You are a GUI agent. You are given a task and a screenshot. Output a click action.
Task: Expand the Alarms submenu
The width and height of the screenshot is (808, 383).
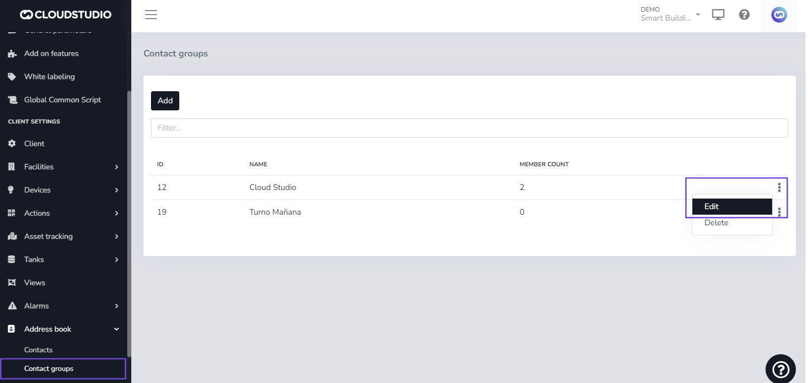[63, 306]
